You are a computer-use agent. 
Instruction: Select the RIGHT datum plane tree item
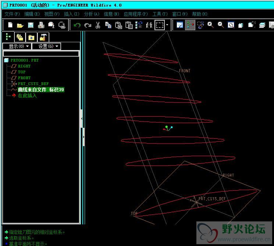24,66
